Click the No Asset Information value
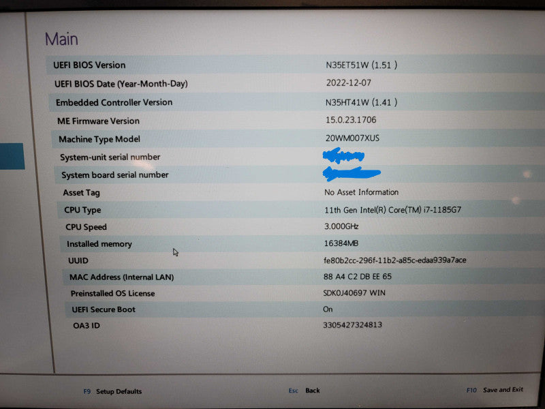This screenshot has height=409, width=545. click(x=362, y=192)
